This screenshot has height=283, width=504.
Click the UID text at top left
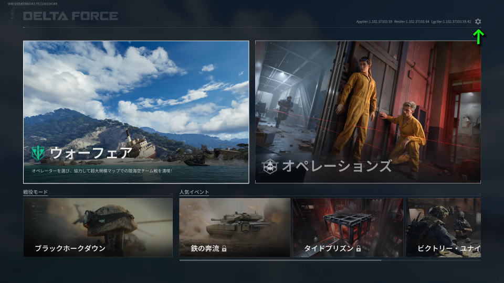click(x=33, y=4)
